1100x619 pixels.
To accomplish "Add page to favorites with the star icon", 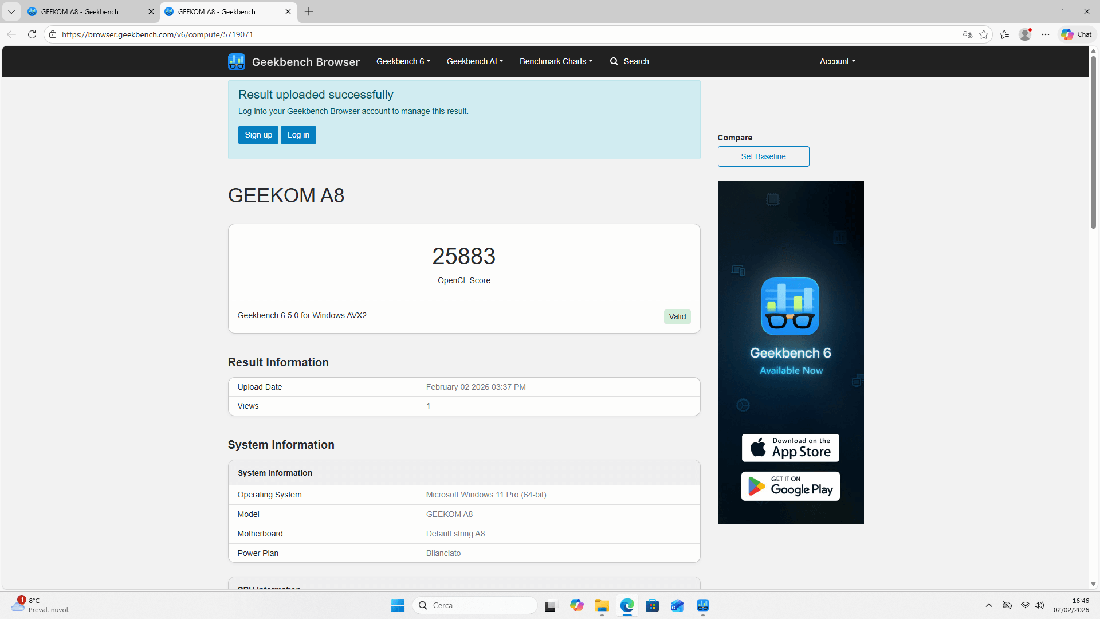I will coord(984,34).
